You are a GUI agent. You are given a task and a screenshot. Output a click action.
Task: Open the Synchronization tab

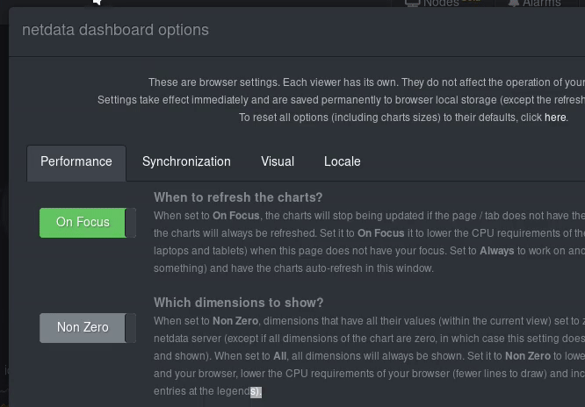coord(186,161)
